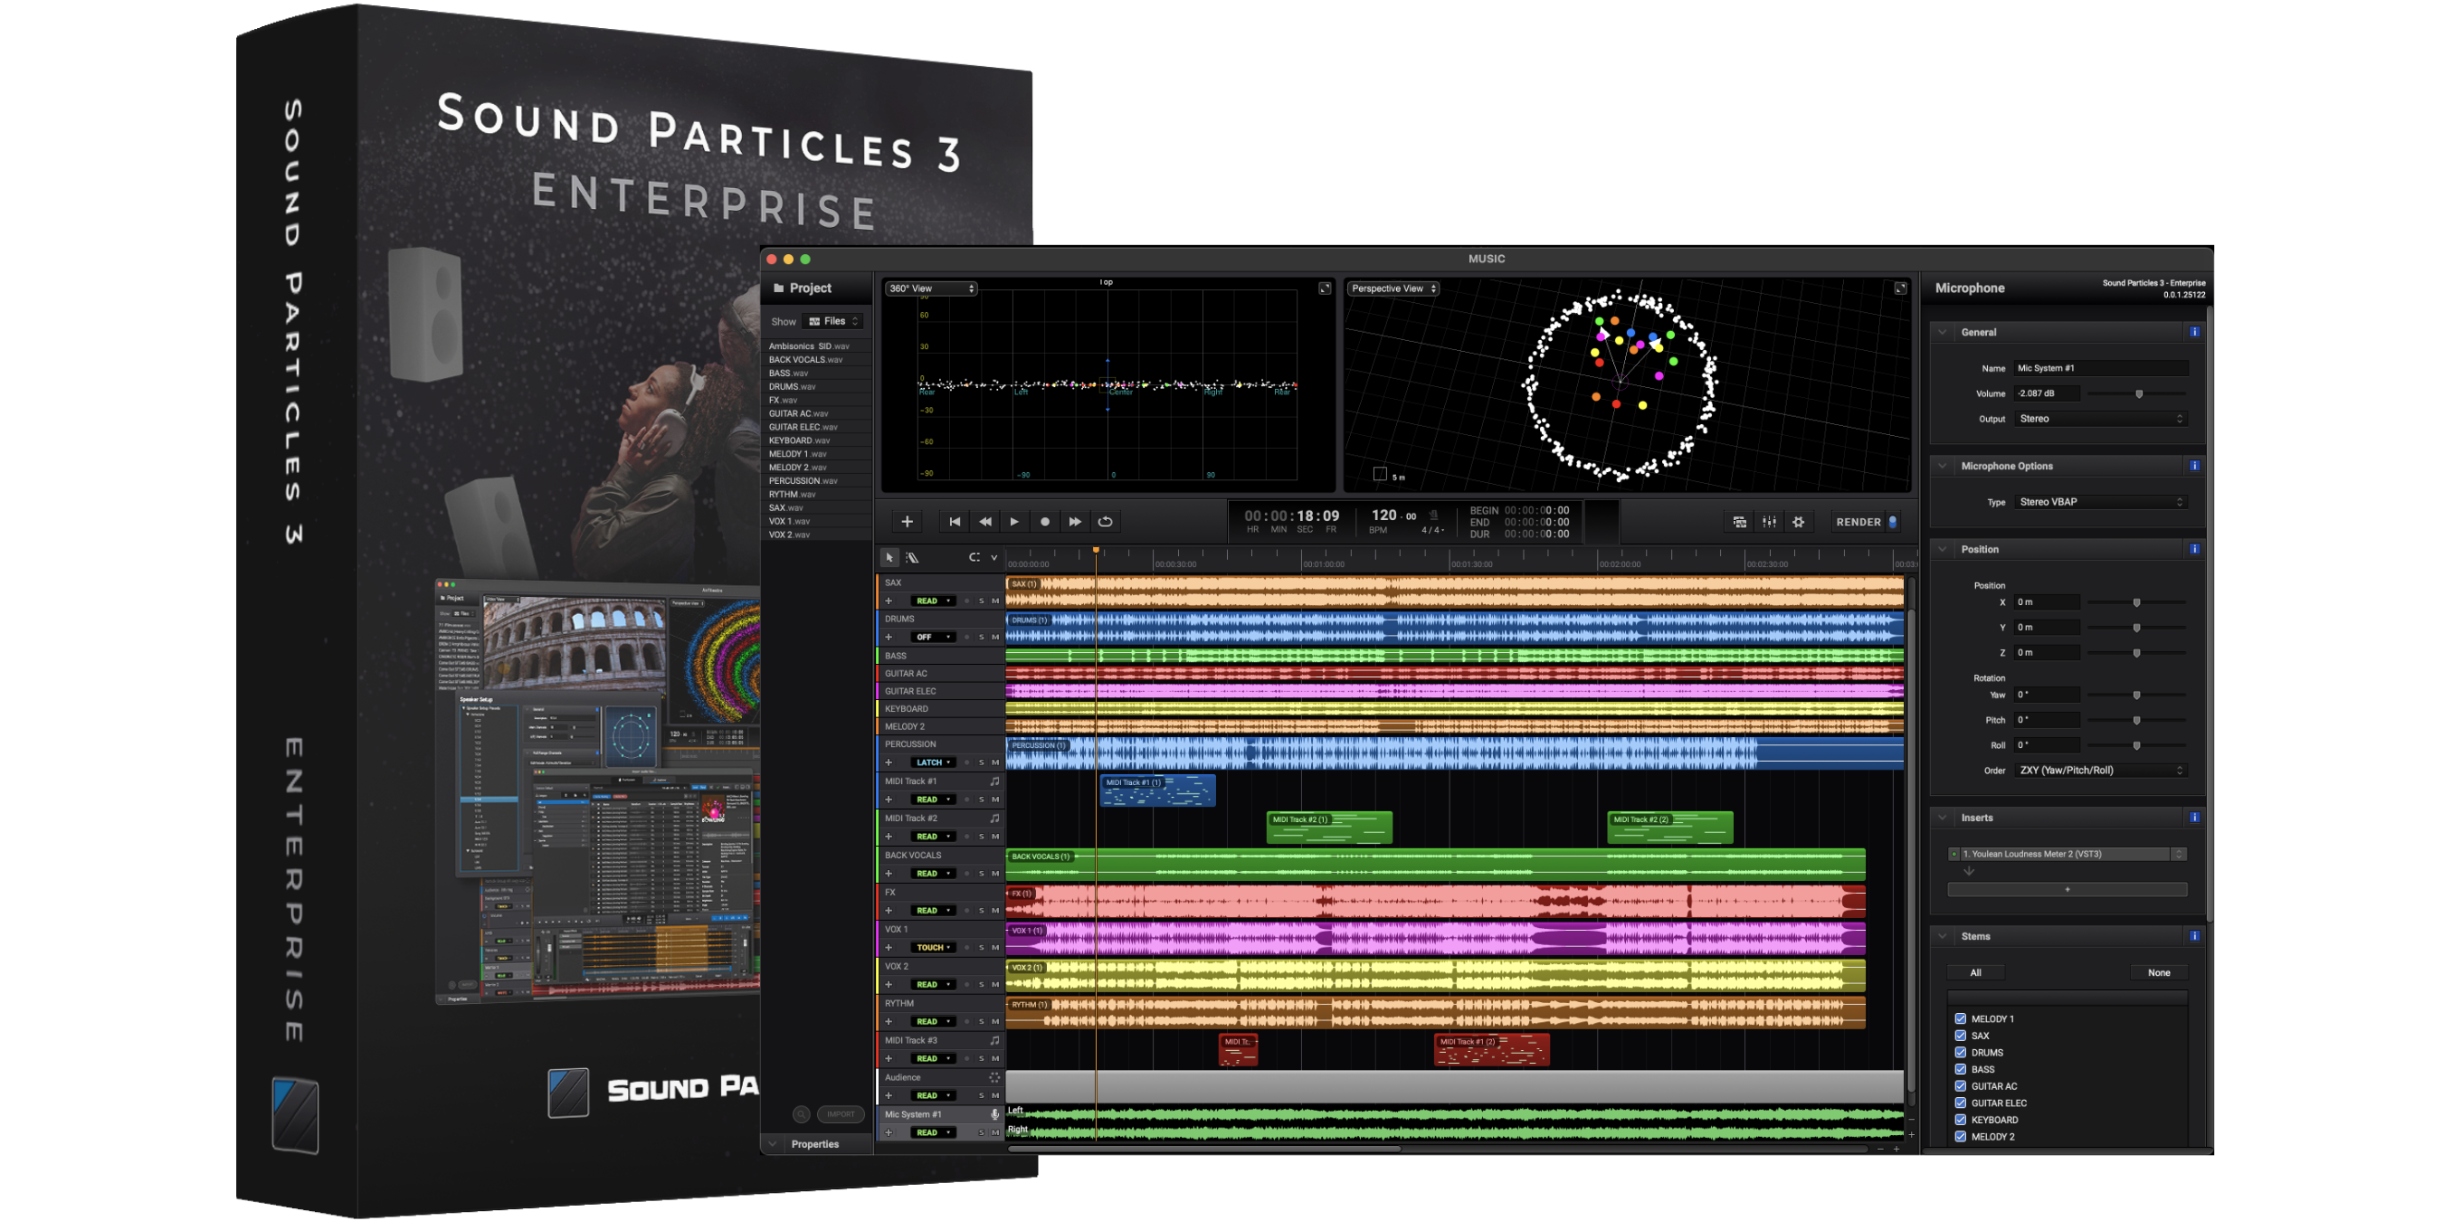2443x1221 pixels.
Task: Click the add plus button in transport
Action: coord(907,521)
